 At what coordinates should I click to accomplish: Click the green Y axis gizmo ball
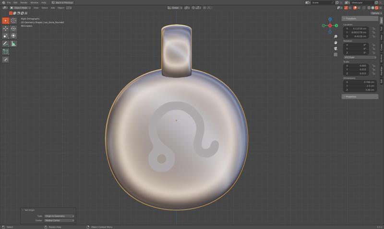click(336, 25)
